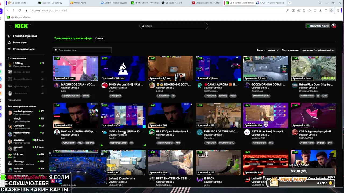Open the Навигация link
The width and height of the screenshot is (344, 193).
[x=20, y=42]
